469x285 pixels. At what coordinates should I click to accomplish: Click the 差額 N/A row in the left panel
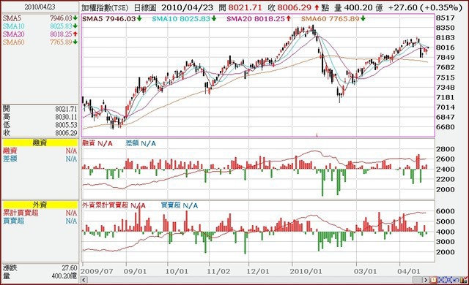click(x=40, y=159)
